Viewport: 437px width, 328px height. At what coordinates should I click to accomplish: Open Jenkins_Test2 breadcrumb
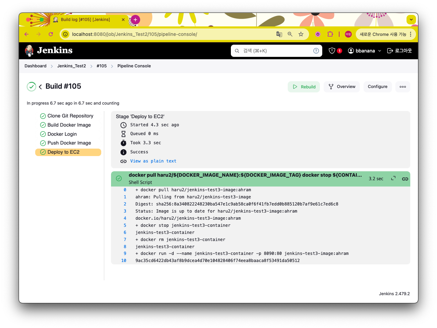[x=71, y=66]
